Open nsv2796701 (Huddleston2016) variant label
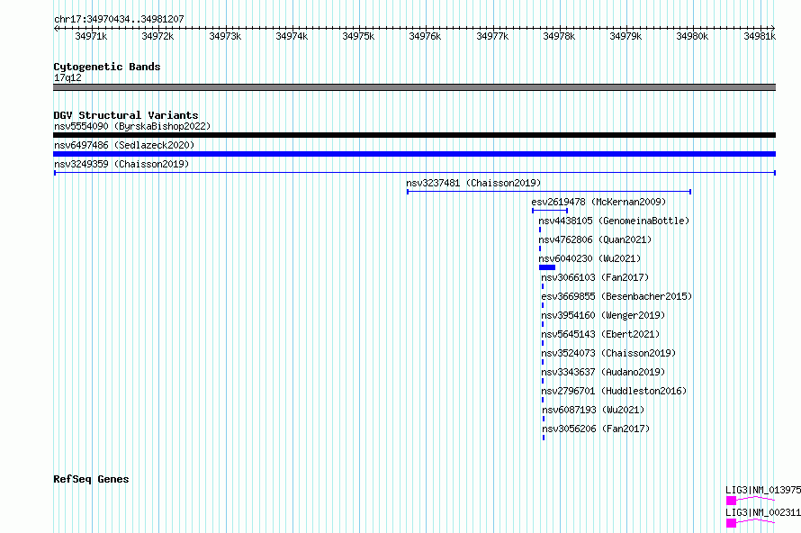 (x=614, y=391)
